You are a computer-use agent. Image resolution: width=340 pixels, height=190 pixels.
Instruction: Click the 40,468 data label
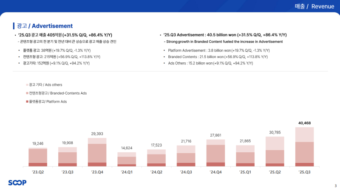304,123
